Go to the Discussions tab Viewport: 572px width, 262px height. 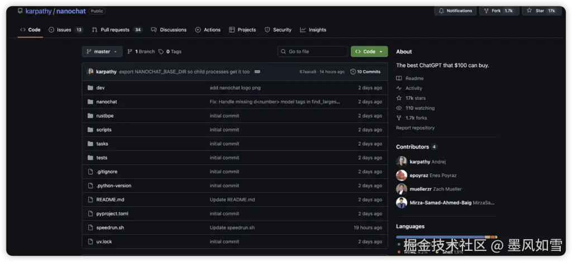[169, 30]
